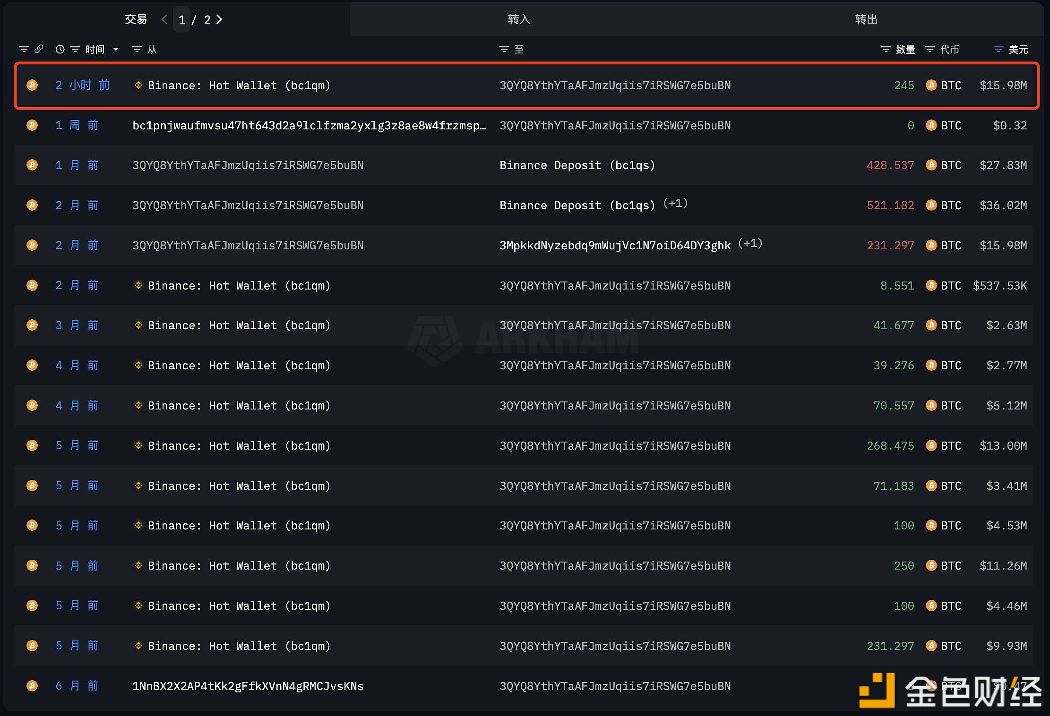Click the 231.297 outgoing amount in red

pyautogui.click(x=890, y=246)
